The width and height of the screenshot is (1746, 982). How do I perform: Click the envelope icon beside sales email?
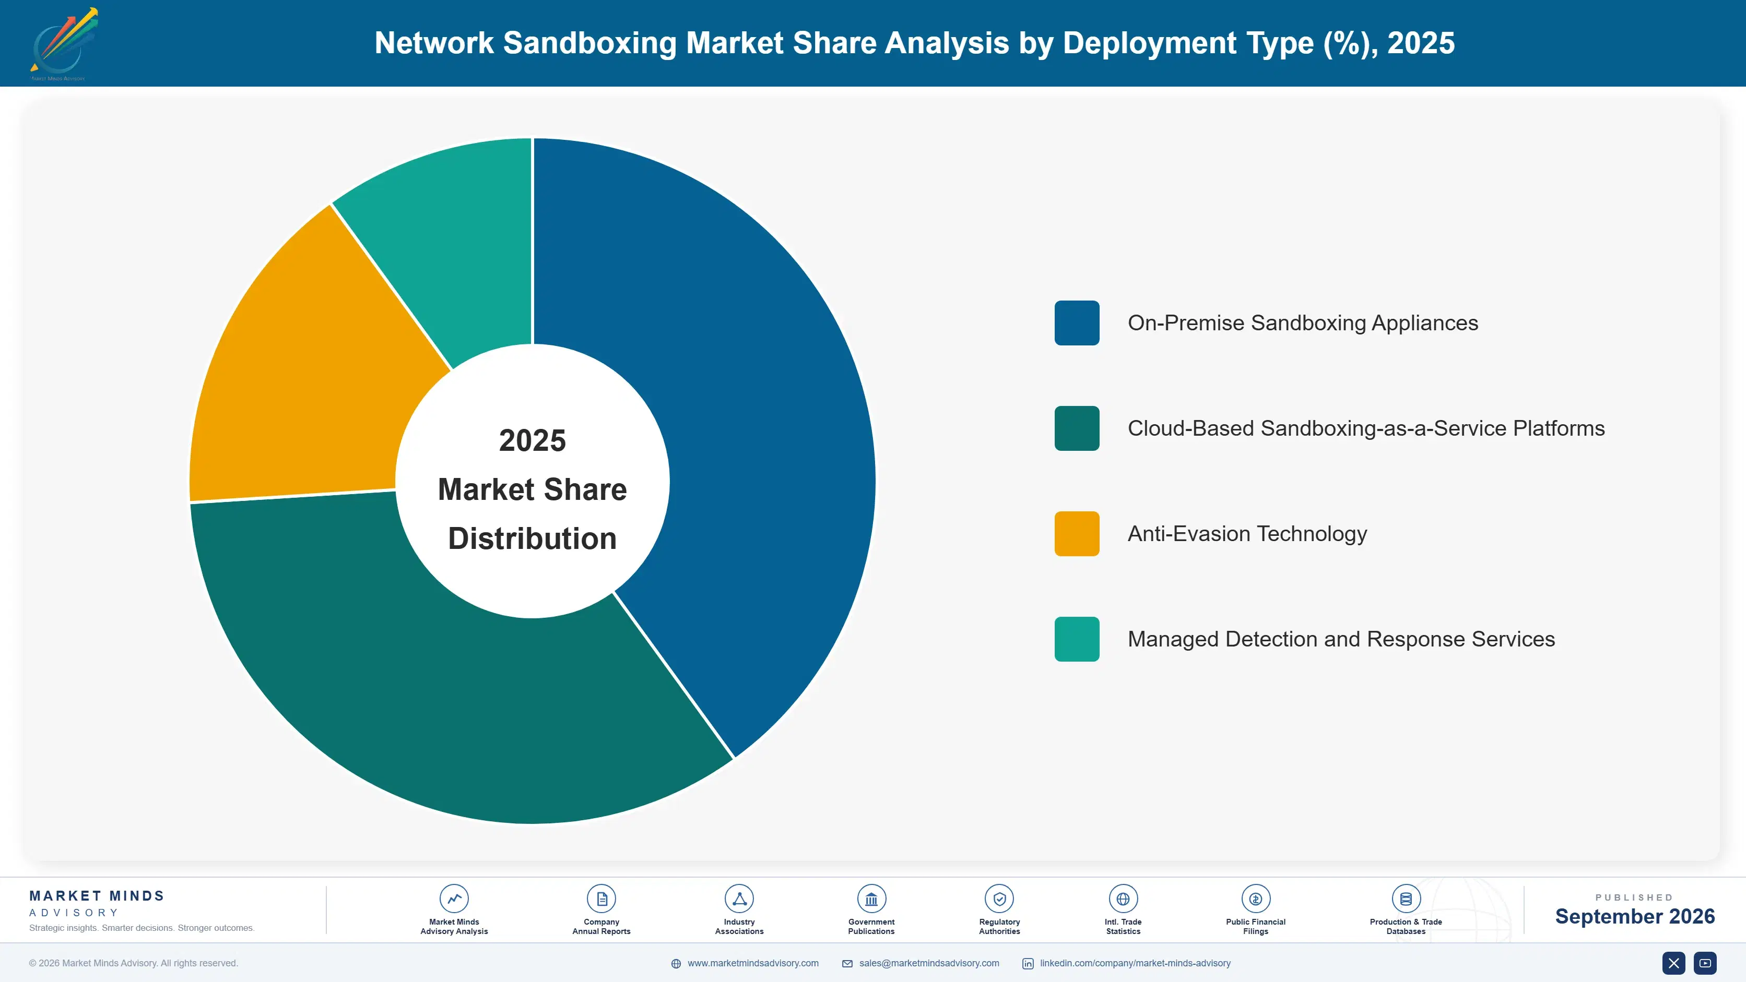point(847,964)
